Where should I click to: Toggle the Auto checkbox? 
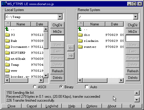[x=87, y=87]
